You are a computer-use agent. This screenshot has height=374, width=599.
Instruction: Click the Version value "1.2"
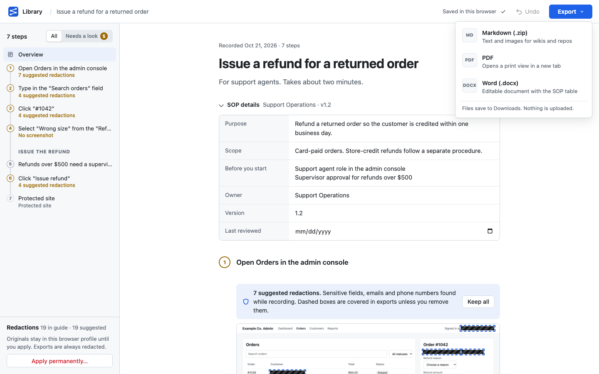pyautogui.click(x=299, y=213)
